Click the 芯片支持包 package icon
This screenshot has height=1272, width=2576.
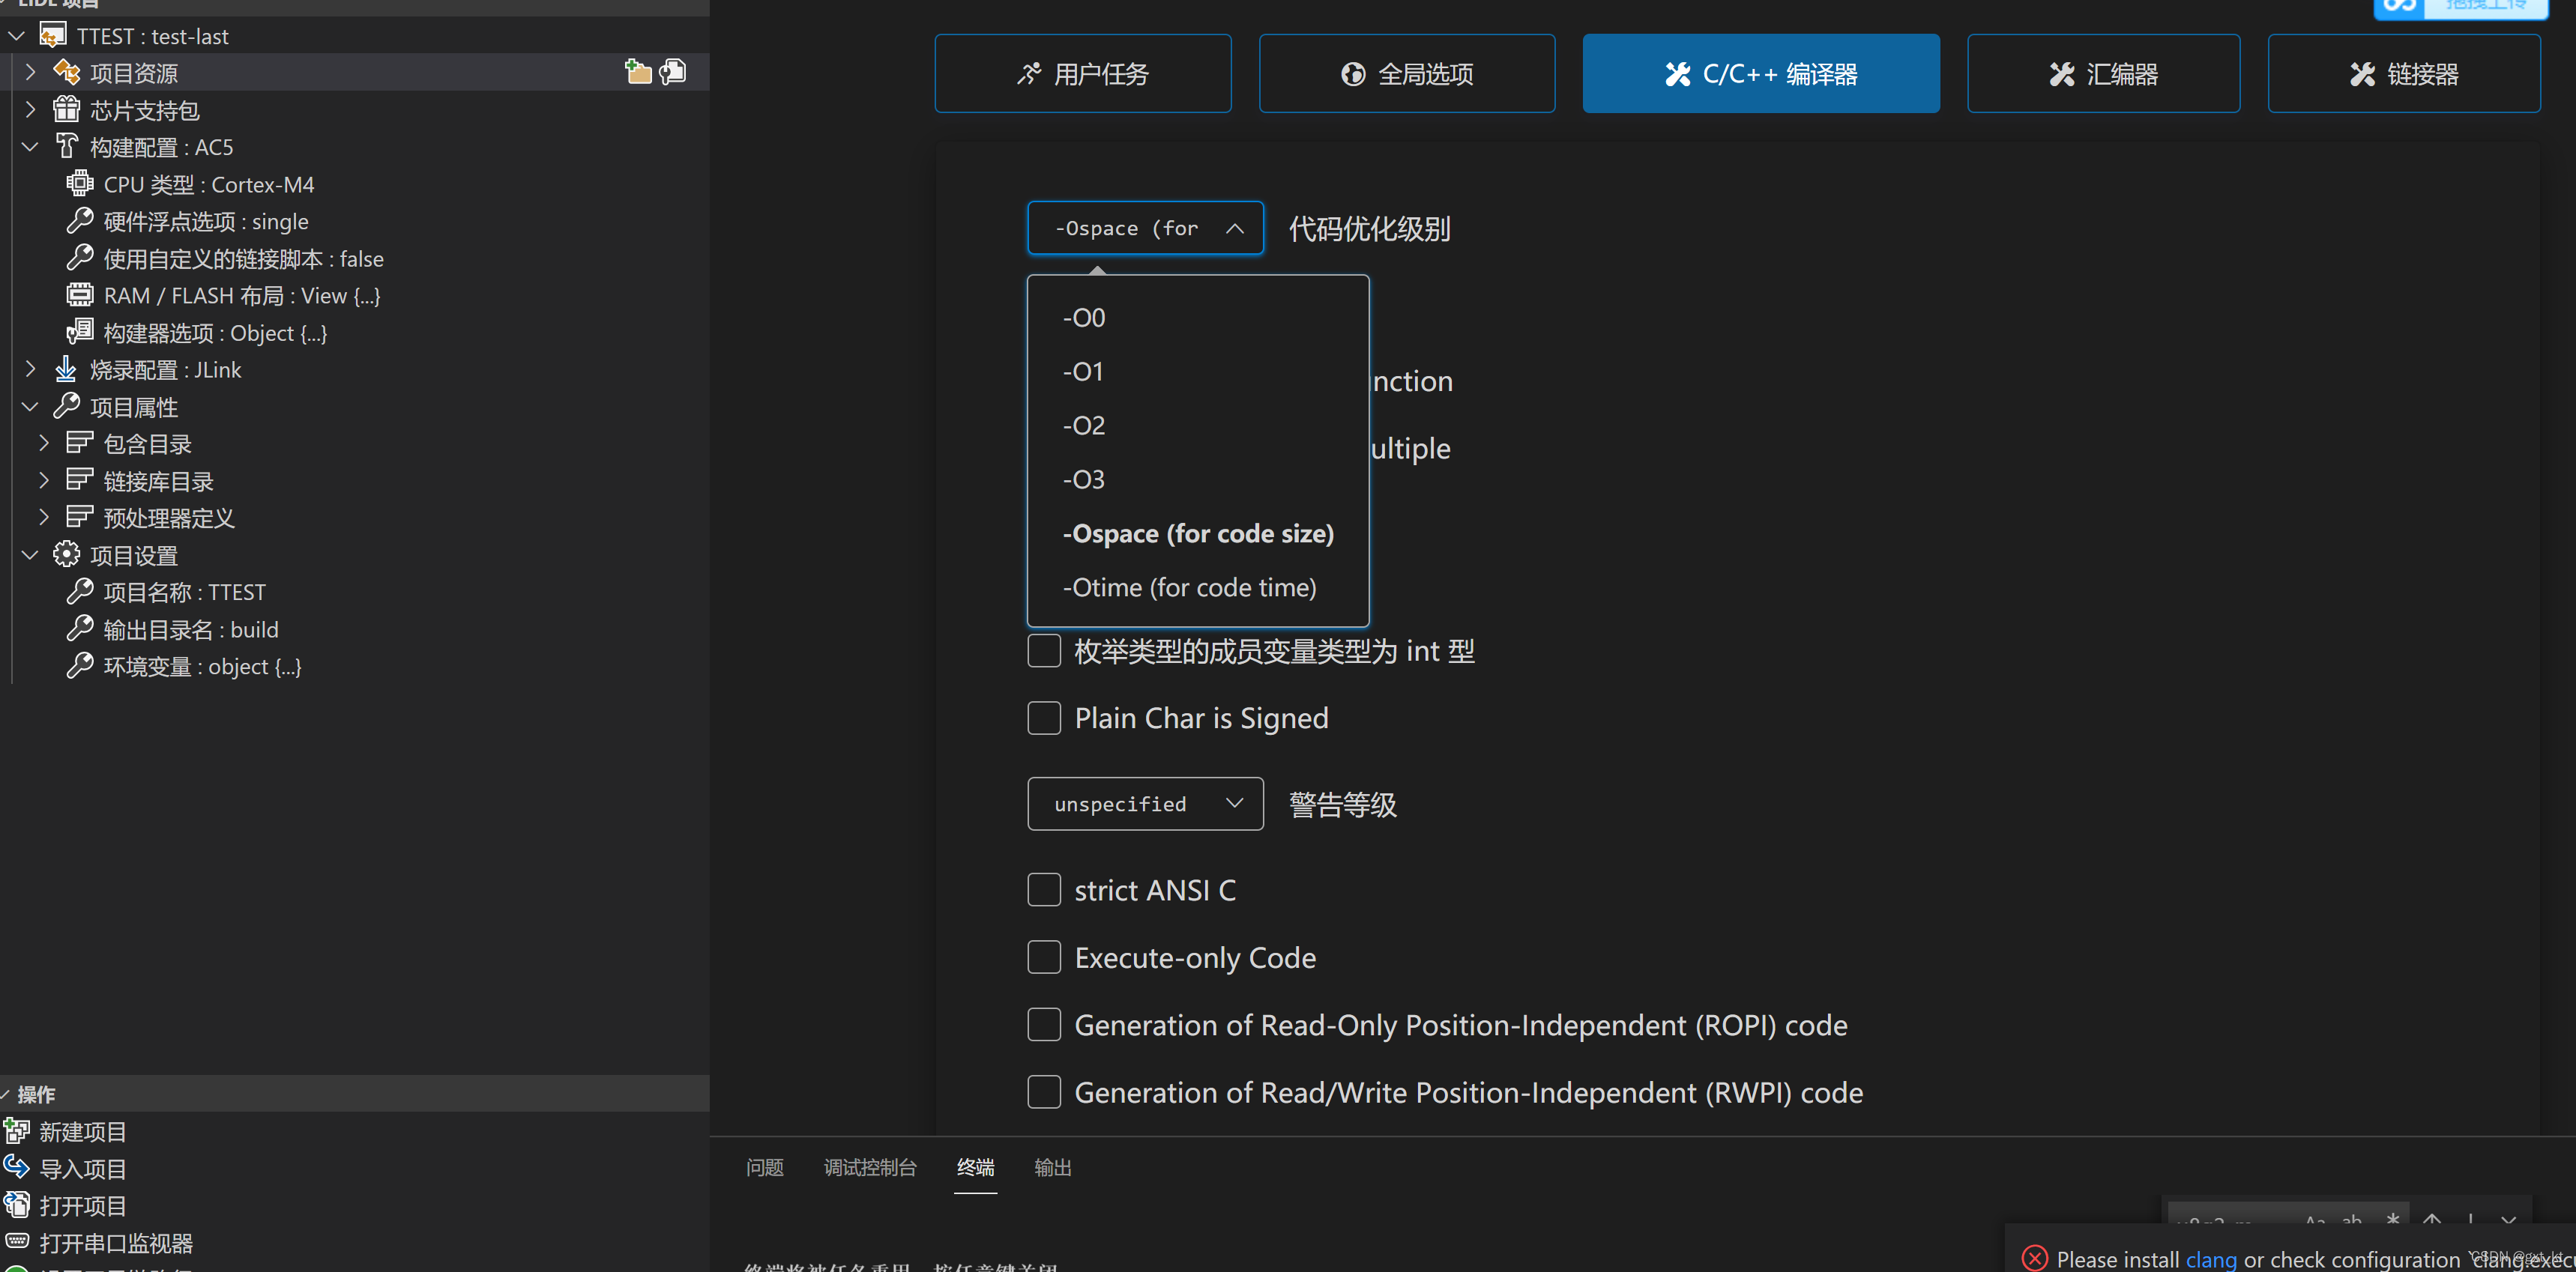(x=66, y=109)
